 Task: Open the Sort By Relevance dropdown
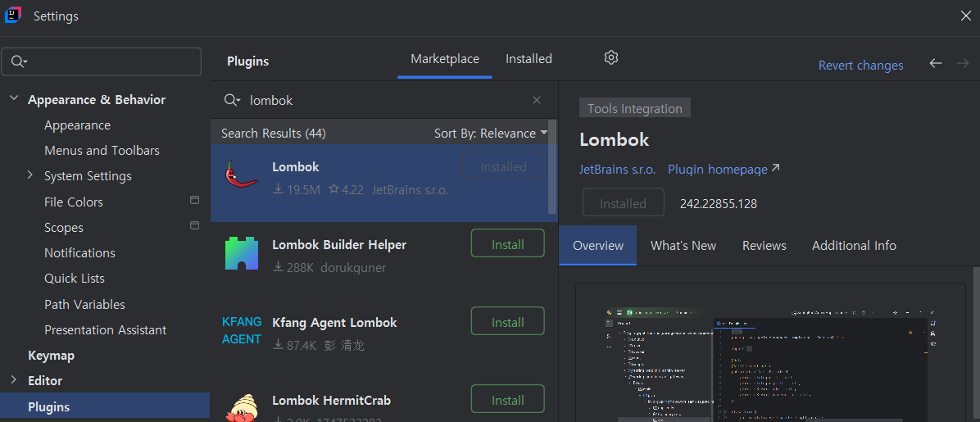pos(491,134)
